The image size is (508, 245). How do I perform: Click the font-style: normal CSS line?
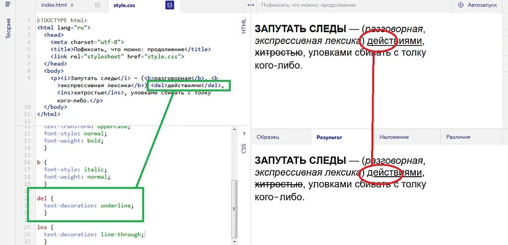tap(75, 134)
